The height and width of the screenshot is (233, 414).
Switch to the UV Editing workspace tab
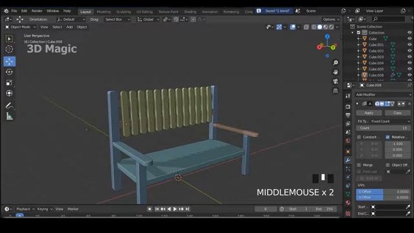144,12
